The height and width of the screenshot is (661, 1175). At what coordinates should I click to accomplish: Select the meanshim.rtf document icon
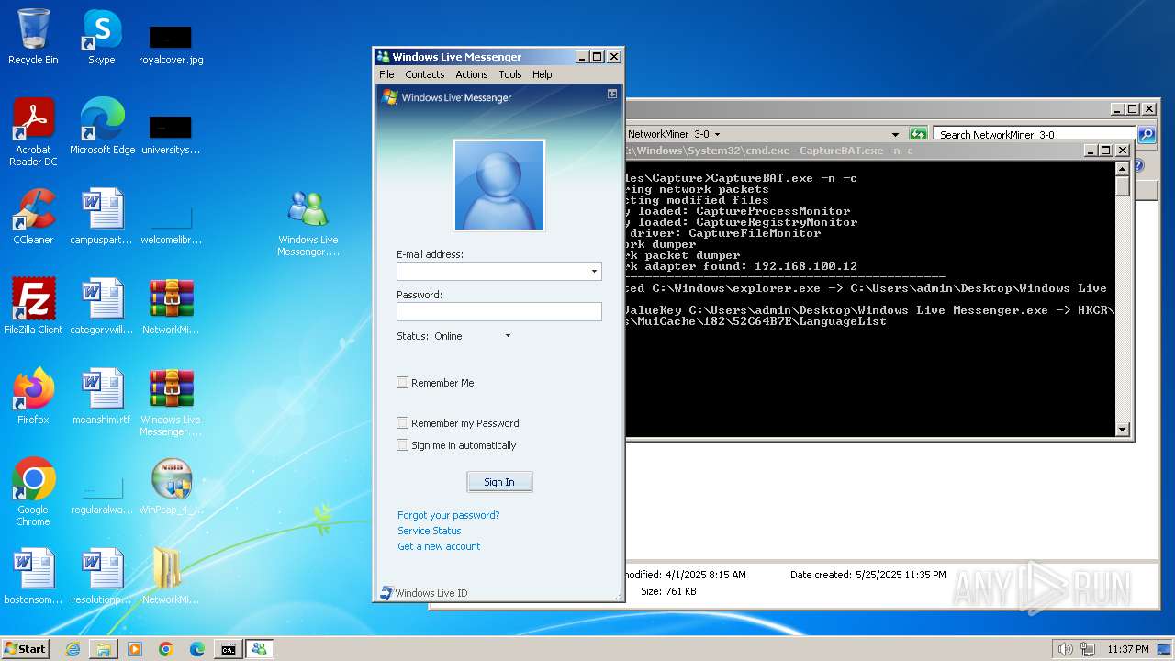pyautogui.click(x=102, y=397)
